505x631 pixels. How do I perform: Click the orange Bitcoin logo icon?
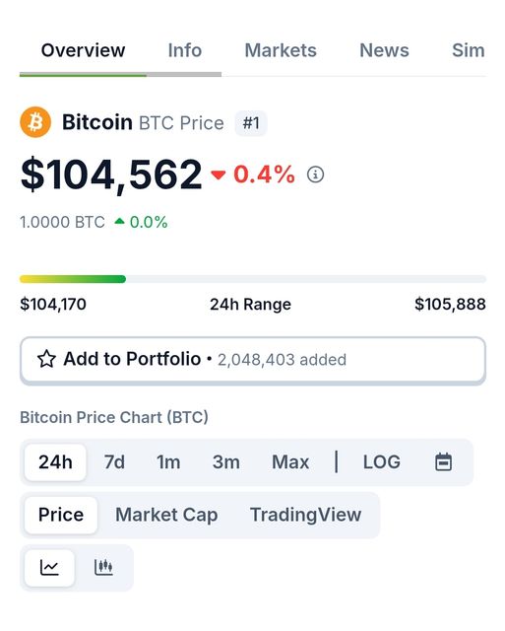(x=35, y=122)
